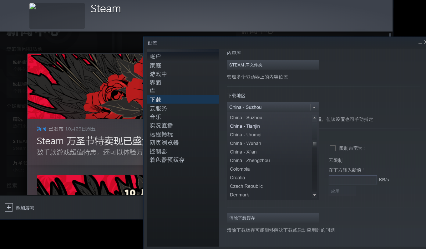This screenshot has height=249, width=426.
Task: Select Colombia in the region list
Action: pyautogui.click(x=269, y=169)
